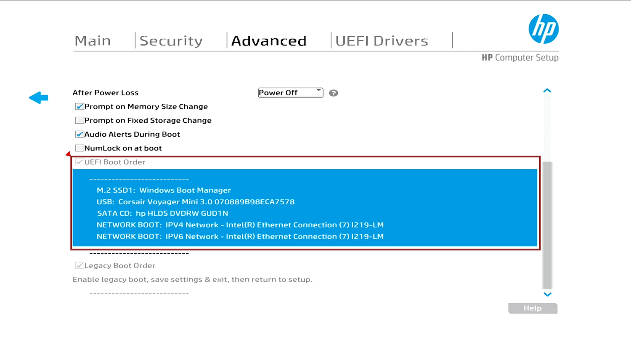This screenshot has width=631, height=355.
Task: Switch to the Security tab
Action: coord(171,40)
